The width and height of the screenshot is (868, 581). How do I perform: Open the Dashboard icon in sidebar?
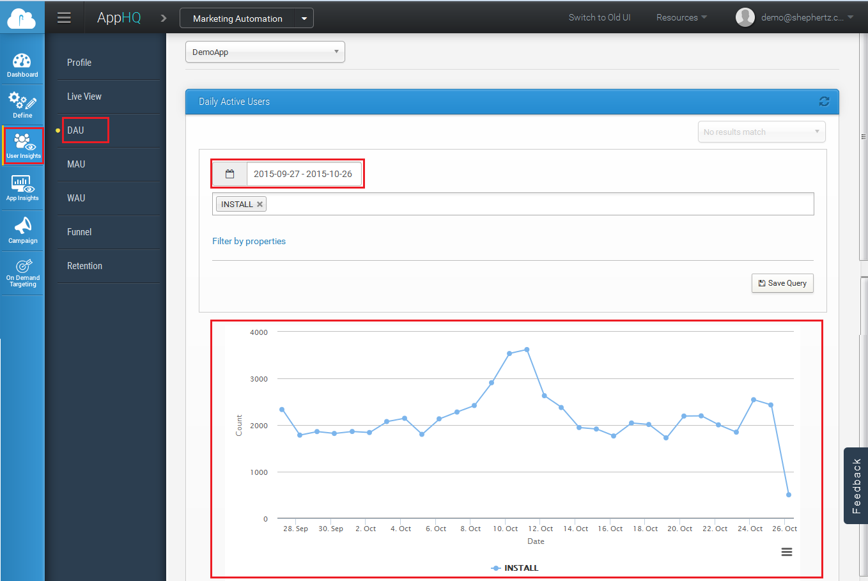[x=22, y=65]
